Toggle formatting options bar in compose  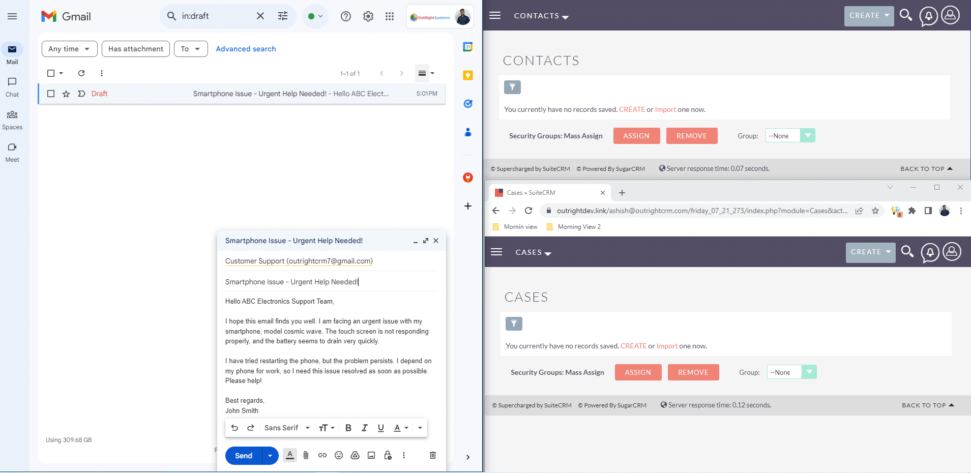(290, 455)
